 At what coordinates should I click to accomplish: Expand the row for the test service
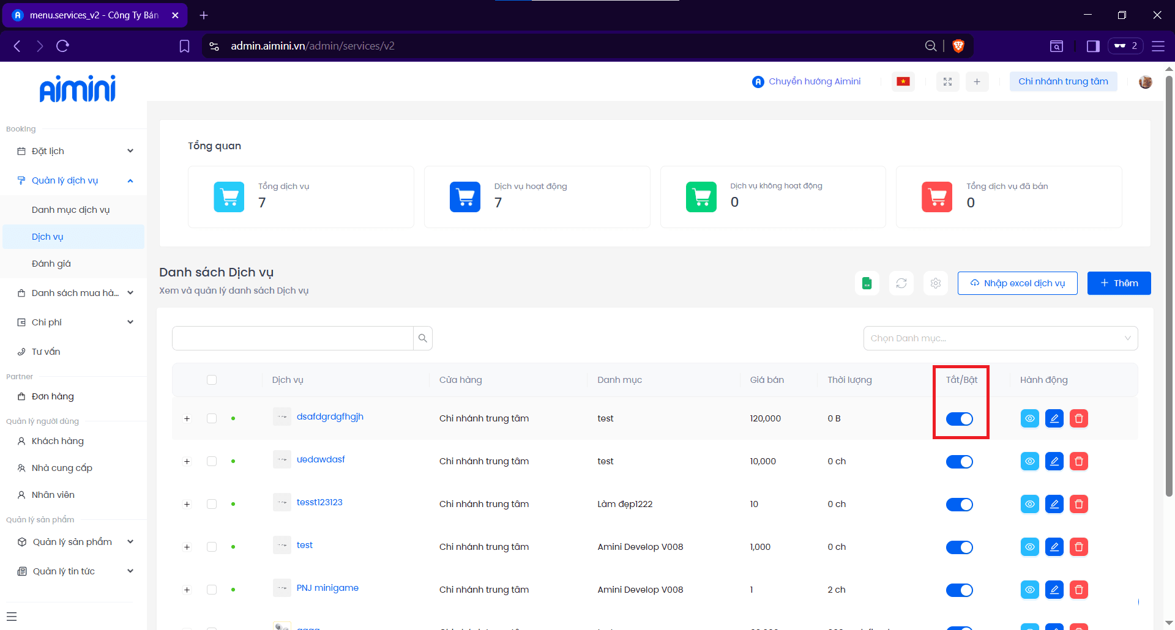coord(187,547)
